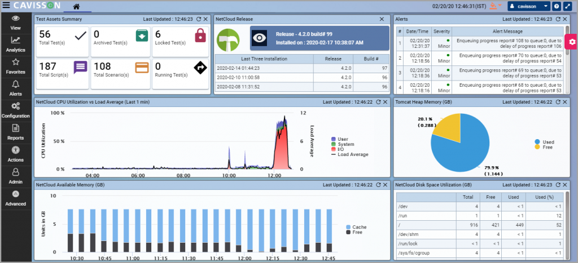Click the Used (%) column header
This screenshot has height=263, width=578.
(x=544, y=197)
